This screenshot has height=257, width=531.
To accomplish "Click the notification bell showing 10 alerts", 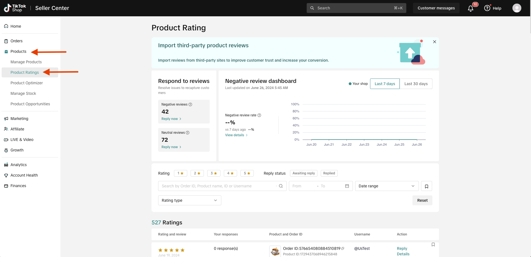I will tap(470, 8).
